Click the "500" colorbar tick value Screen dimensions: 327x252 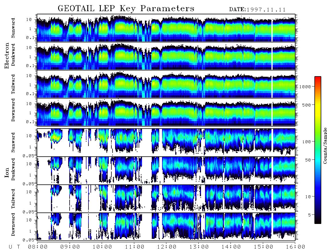(x=307, y=105)
